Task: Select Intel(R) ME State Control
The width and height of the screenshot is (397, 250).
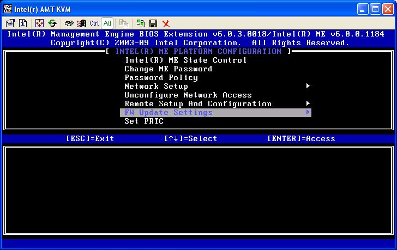Action: [x=185, y=60]
